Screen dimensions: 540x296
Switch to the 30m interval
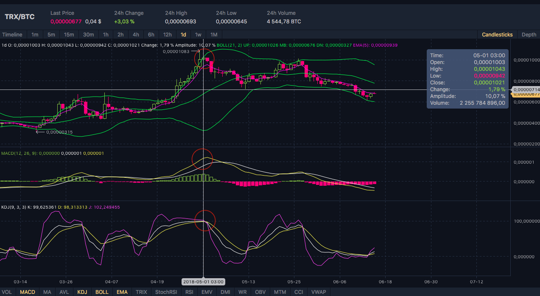coord(88,35)
